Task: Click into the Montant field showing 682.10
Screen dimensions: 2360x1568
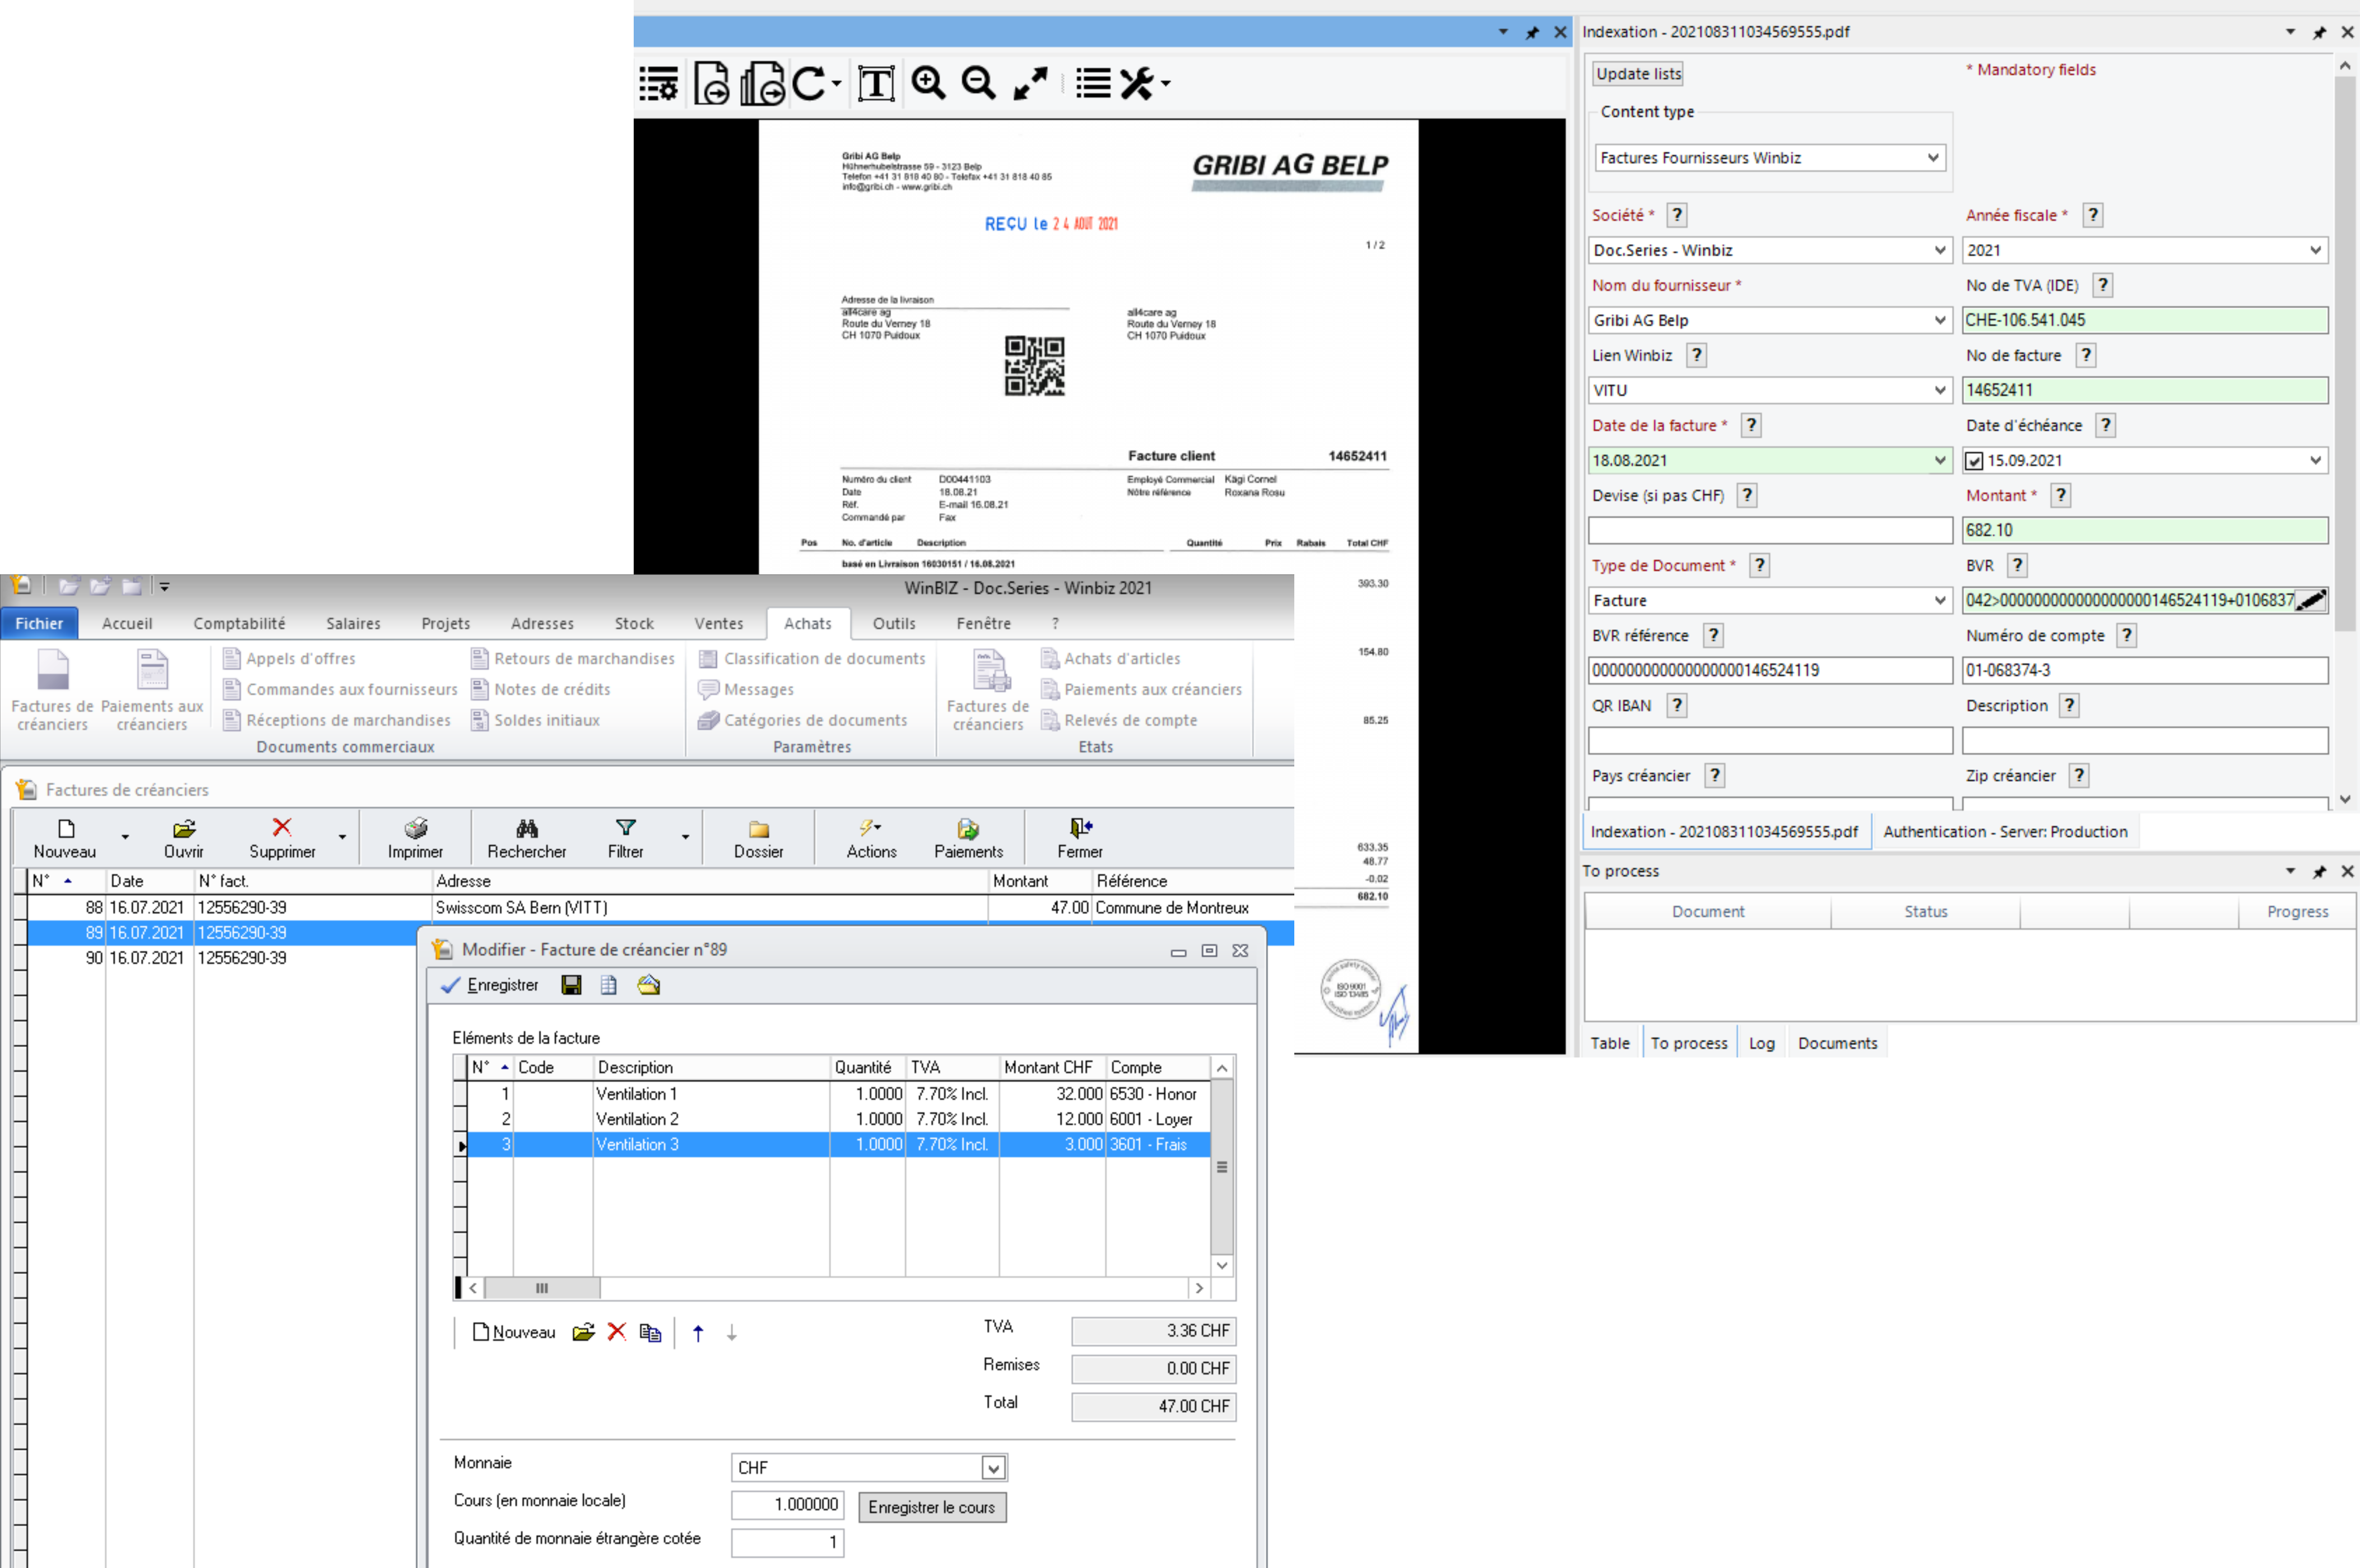Action: pyautogui.click(x=2144, y=530)
